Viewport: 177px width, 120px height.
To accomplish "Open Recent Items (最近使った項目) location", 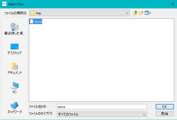I will click(x=15, y=29).
